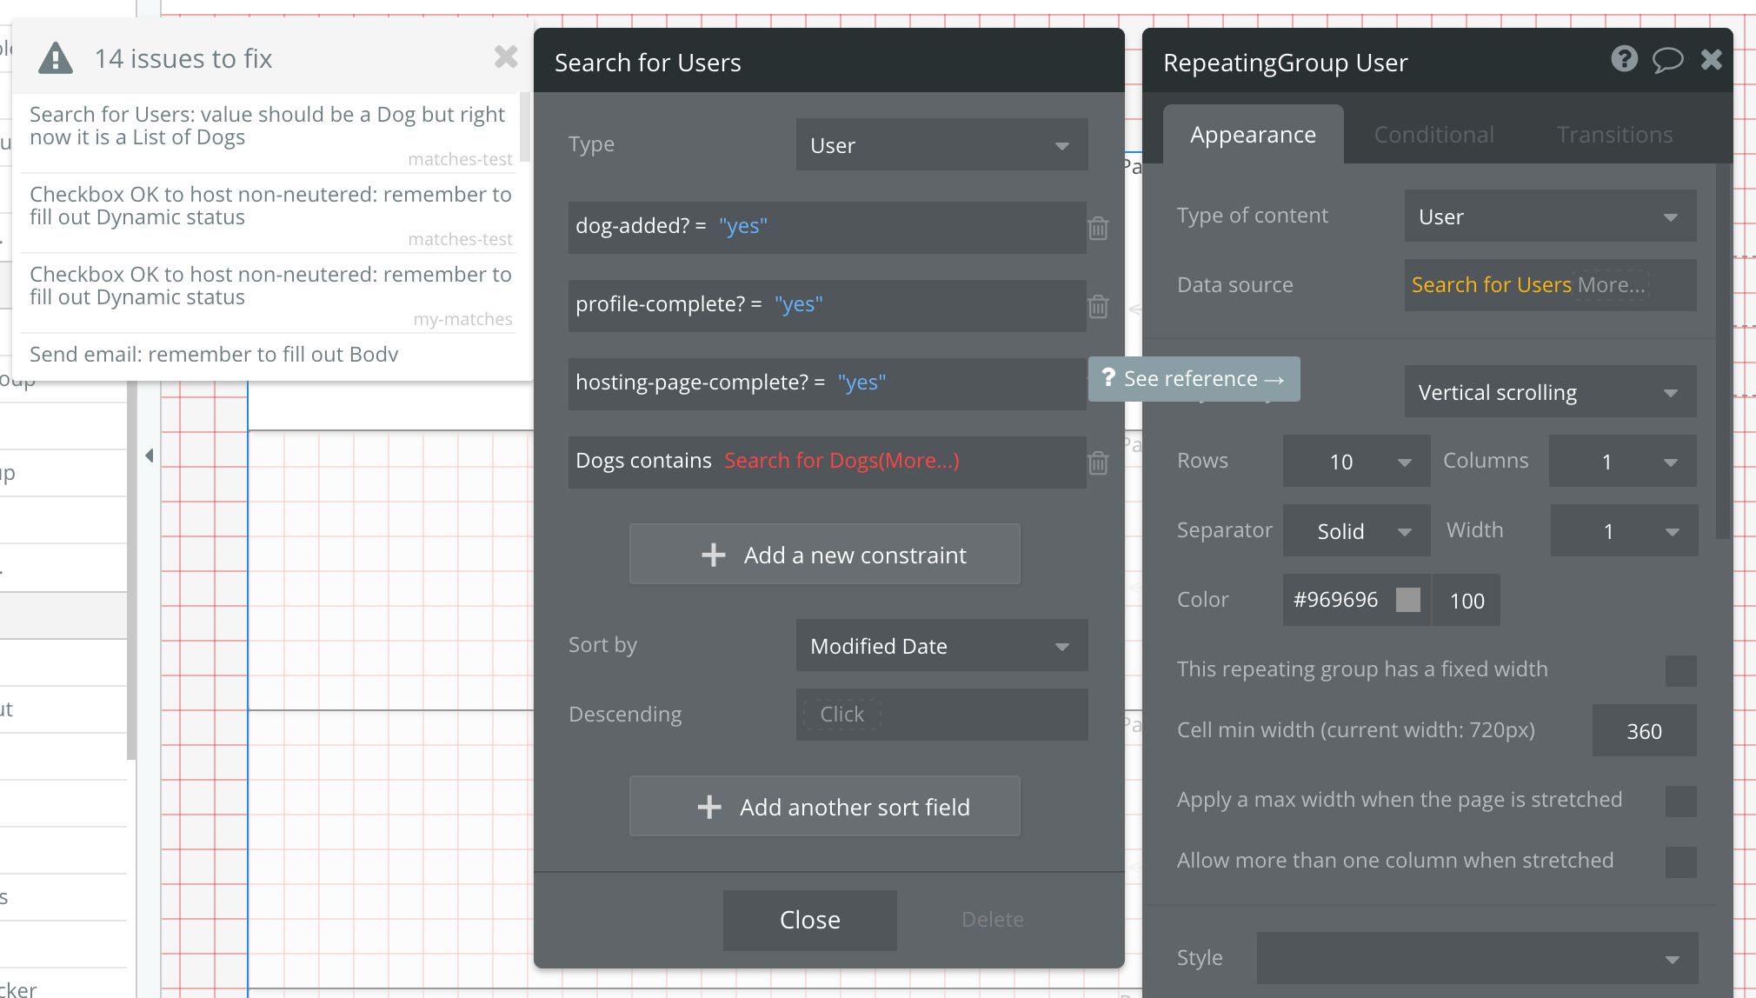
Task: Delete the profile-complete constraint with trash icon
Action: [1098, 306]
